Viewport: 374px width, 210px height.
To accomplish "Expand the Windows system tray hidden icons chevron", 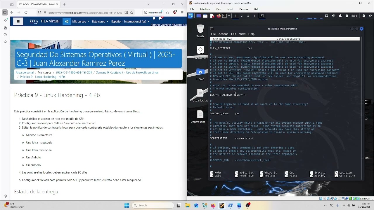I will point(325,205).
